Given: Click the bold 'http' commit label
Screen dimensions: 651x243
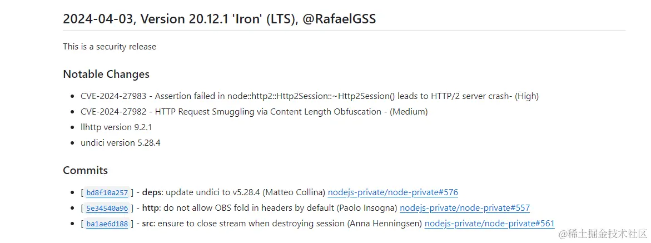Looking at the screenshot, I should pyautogui.click(x=151, y=208).
